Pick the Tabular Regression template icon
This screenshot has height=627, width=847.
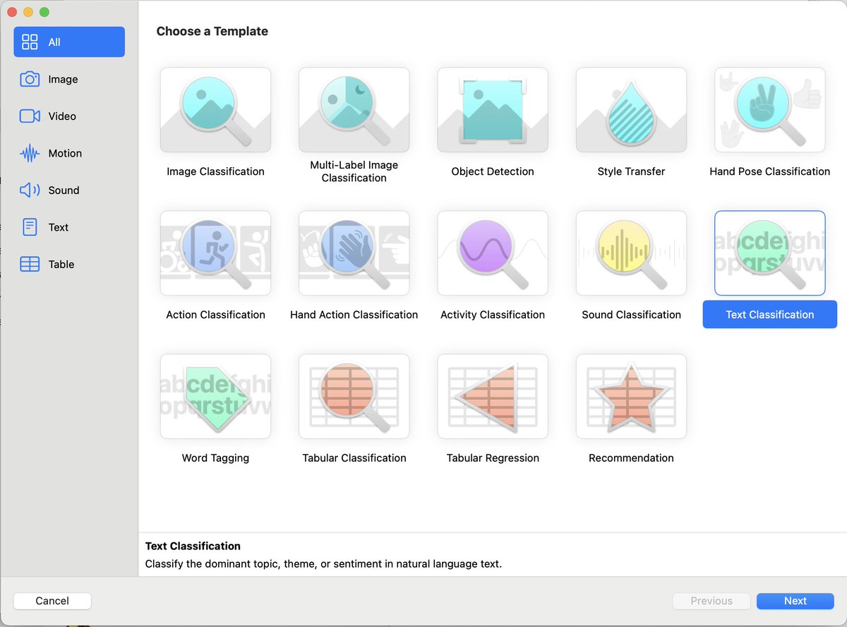pyautogui.click(x=493, y=396)
